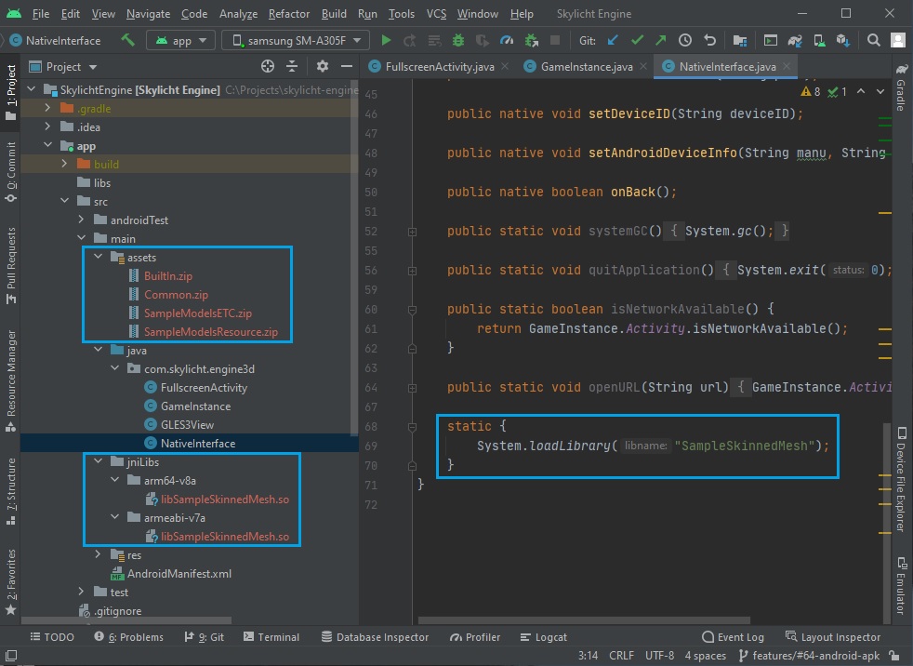Viewport: 913px width, 666px height.
Task: Go to next highlighted error arrow
Action: [x=880, y=91]
